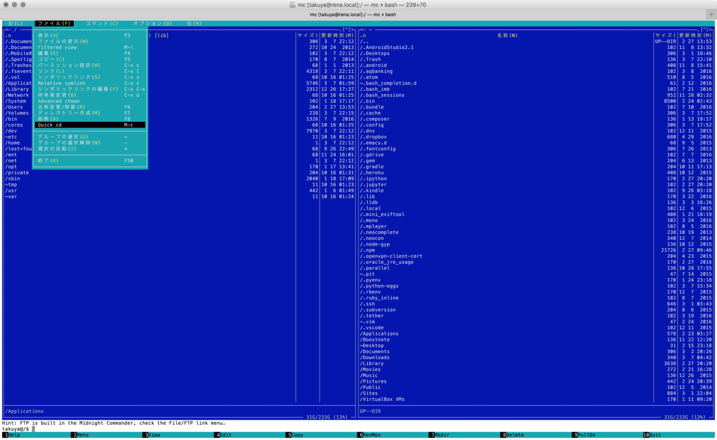The height and width of the screenshot is (440, 717).
Task: Select the /.AndroidStudio2.1 directory row
Action: tap(536, 47)
